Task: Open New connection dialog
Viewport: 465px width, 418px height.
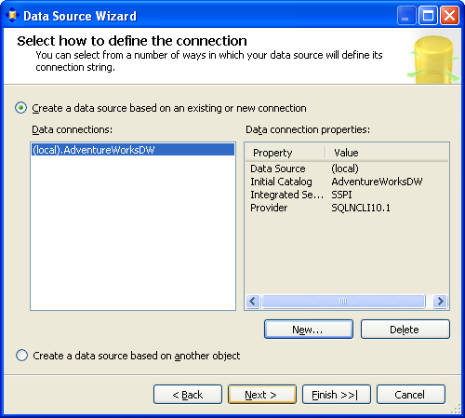Action: pos(309,330)
